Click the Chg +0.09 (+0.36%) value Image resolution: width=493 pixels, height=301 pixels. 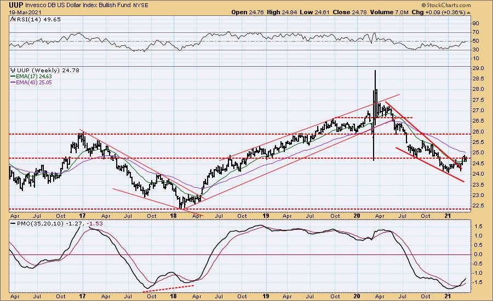[438, 12]
